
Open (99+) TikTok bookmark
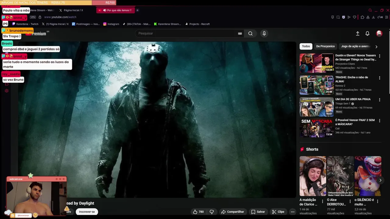tap(136, 24)
